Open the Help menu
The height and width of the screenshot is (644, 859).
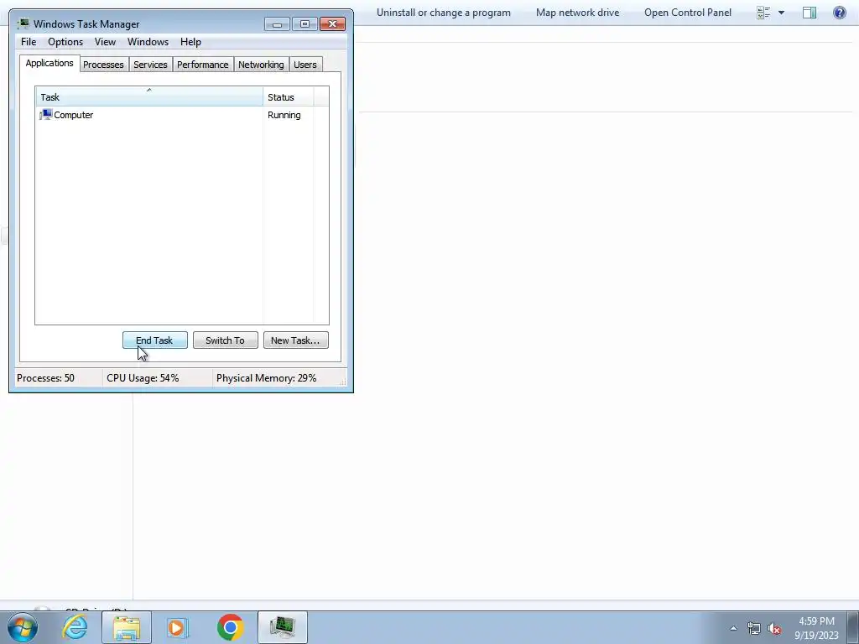(190, 42)
